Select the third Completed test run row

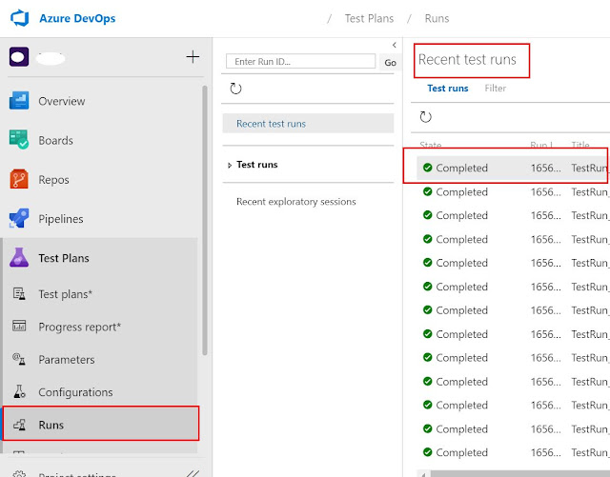click(x=513, y=215)
